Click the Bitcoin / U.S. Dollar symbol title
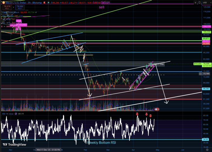The width and height of the screenshot is (212, 152). (x=14, y=2)
